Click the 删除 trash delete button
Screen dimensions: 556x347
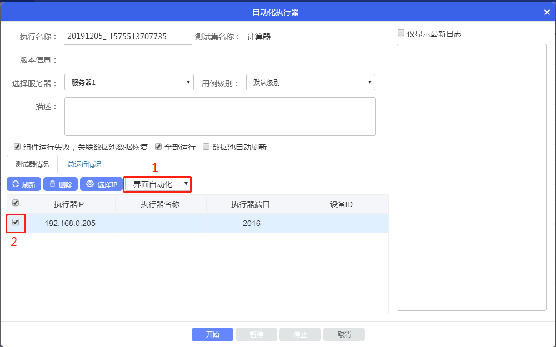click(x=61, y=184)
